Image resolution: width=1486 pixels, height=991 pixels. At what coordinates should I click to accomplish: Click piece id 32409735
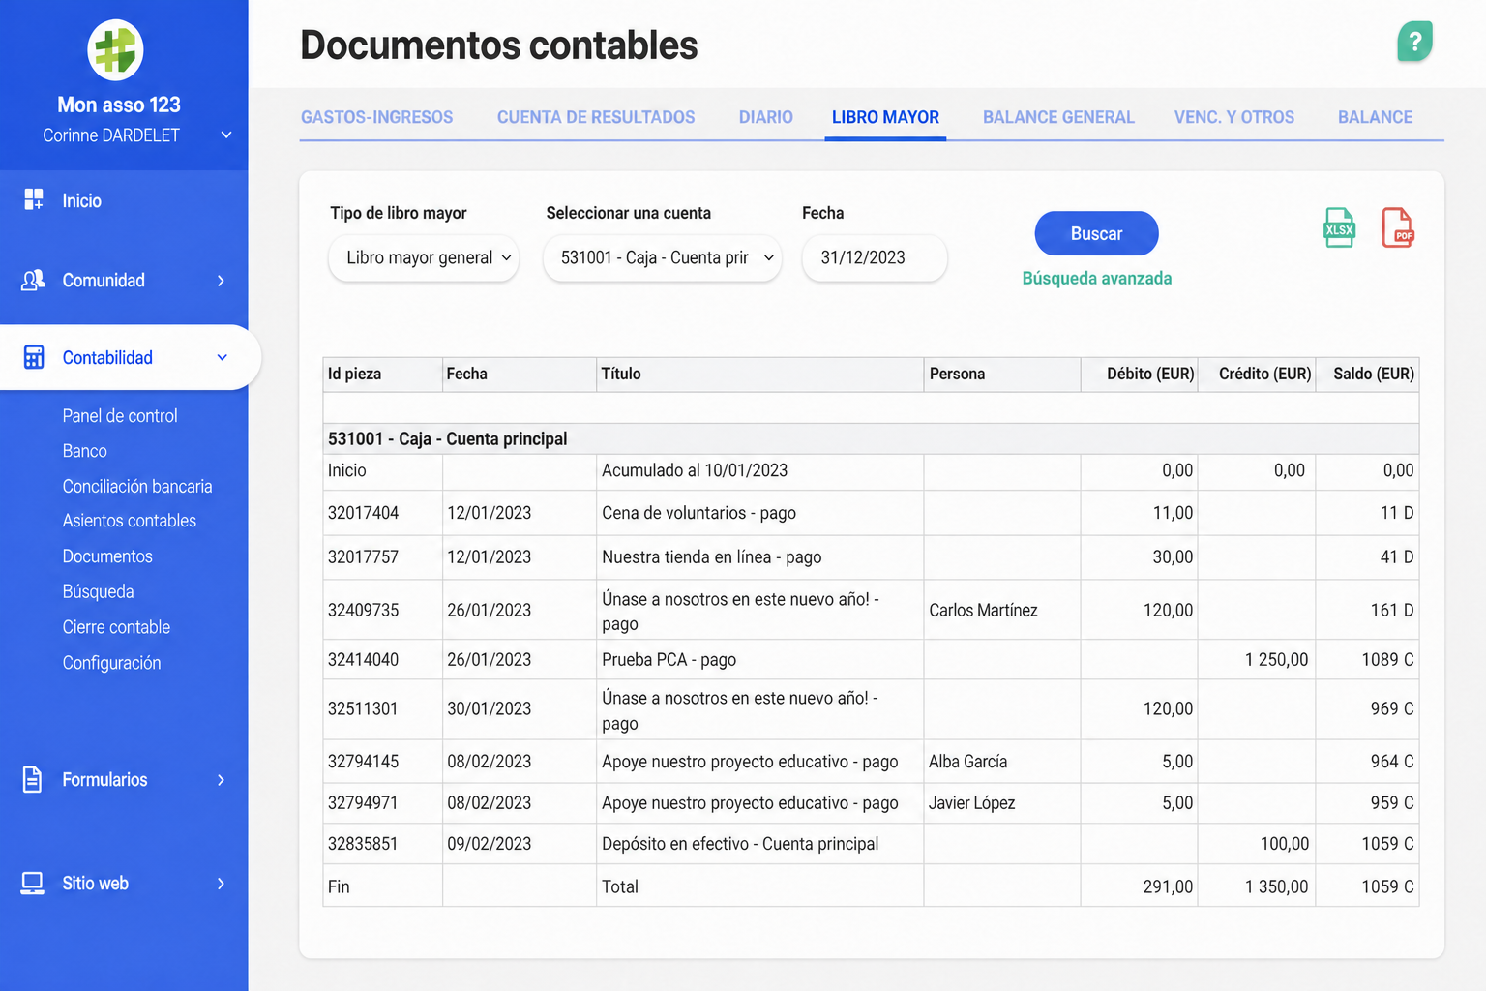tap(363, 611)
